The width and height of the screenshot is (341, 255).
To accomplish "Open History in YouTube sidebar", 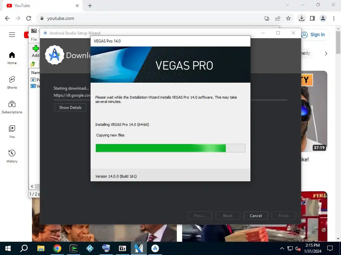I will pos(12,156).
